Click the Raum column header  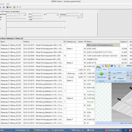(x=12, y=42)
